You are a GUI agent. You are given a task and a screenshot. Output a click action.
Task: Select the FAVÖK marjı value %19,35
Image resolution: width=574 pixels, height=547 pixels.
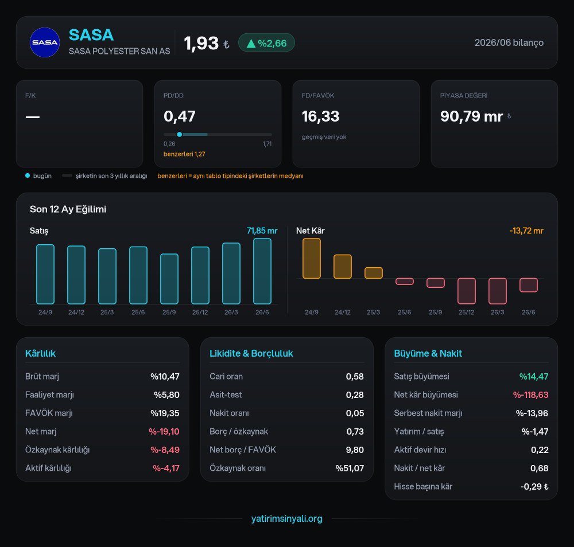(x=165, y=413)
